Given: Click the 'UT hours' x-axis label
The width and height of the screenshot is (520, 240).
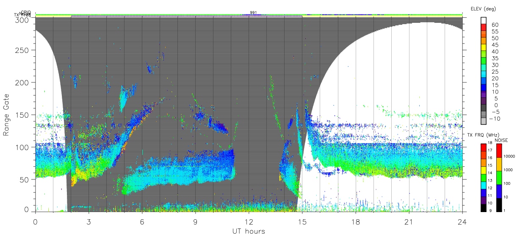Looking at the screenshot, I should pos(249,231).
